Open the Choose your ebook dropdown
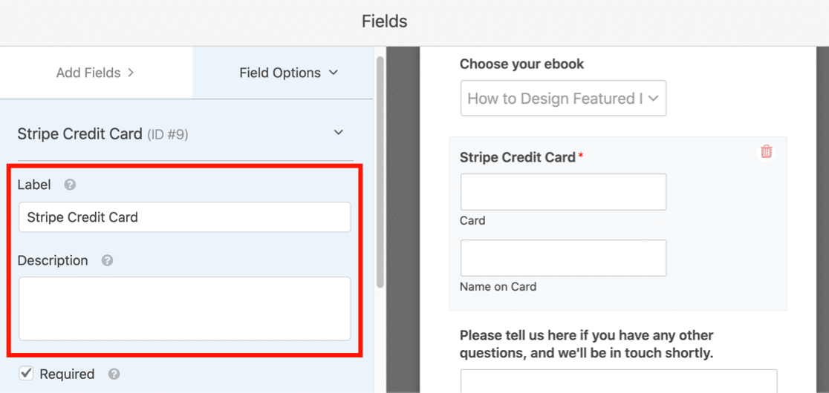Screen dimensions: 829x393 coord(563,98)
